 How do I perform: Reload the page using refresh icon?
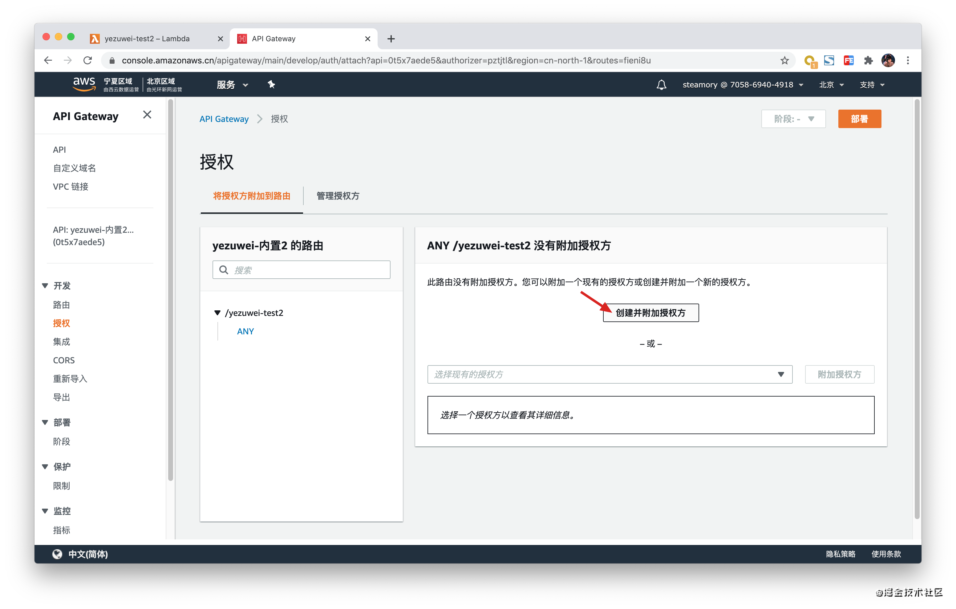point(88,60)
